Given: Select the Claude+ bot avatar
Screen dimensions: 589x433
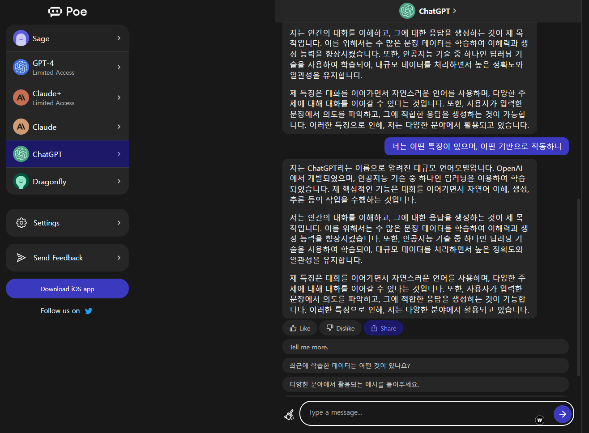Looking at the screenshot, I should tap(21, 98).
